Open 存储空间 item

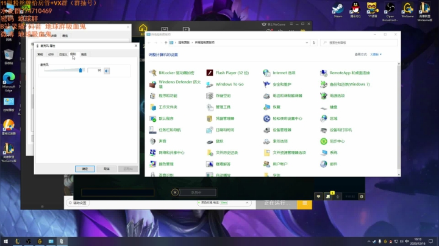[218, 96]
